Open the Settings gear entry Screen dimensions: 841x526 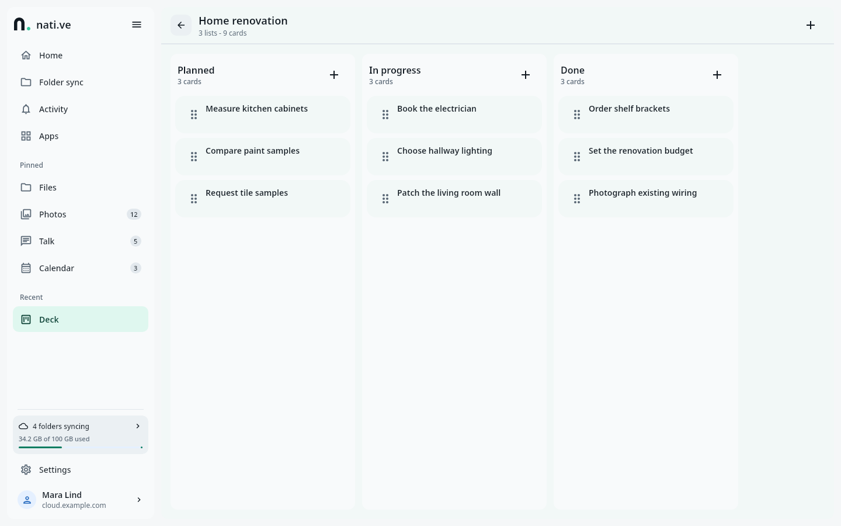point(81,470)
